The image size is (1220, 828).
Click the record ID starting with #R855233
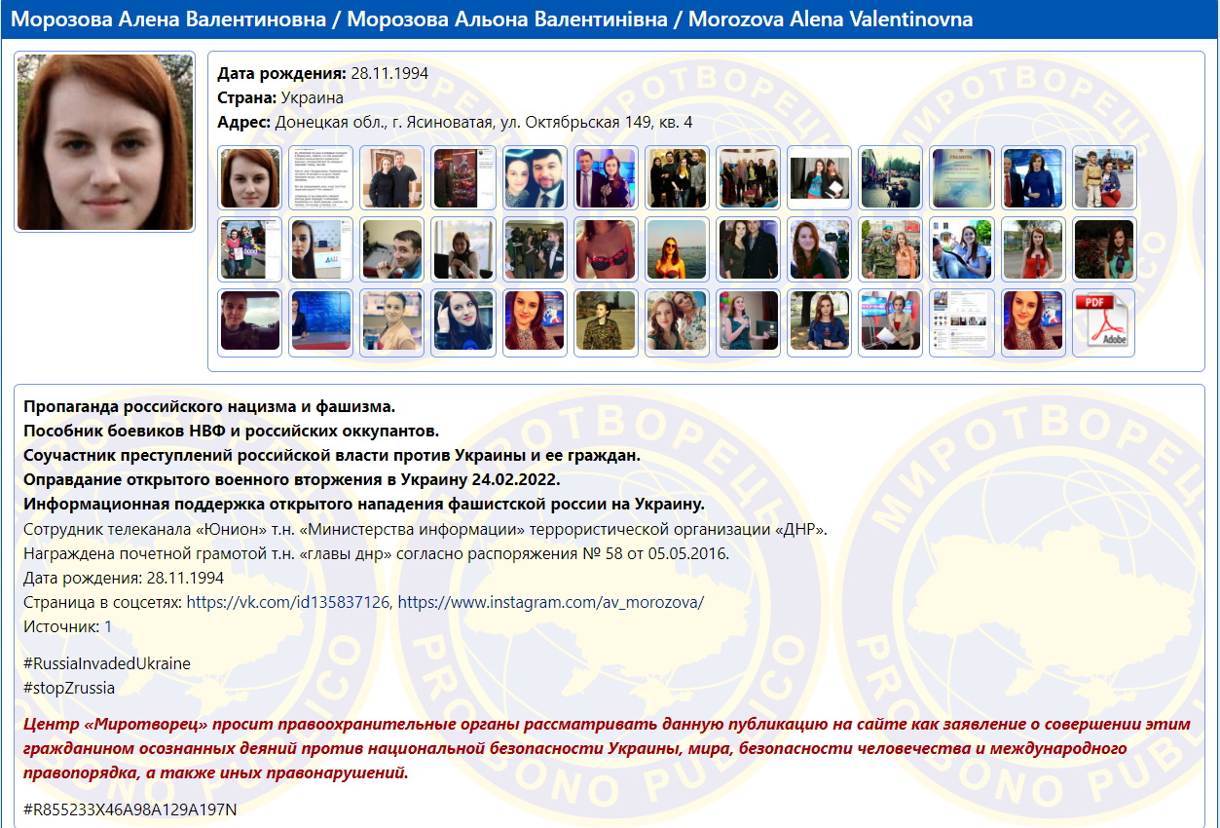coord(129,809)
